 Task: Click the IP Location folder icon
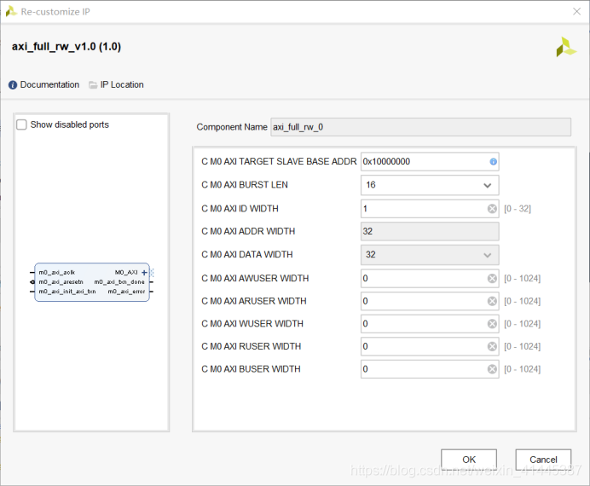(x=93, y=85)
